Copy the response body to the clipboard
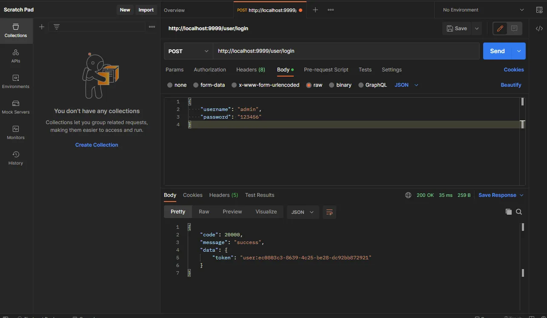547x318 pixels. tap(508, 212)
